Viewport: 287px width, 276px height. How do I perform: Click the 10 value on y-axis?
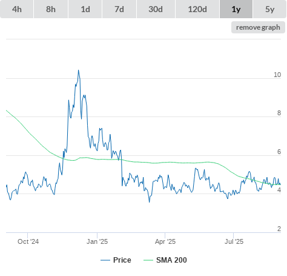click(277, 75)
